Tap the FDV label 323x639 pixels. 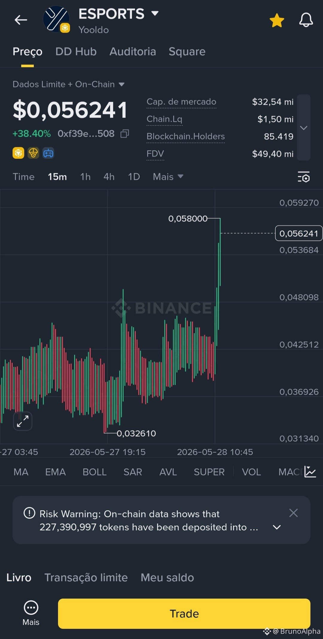(155, 154)
